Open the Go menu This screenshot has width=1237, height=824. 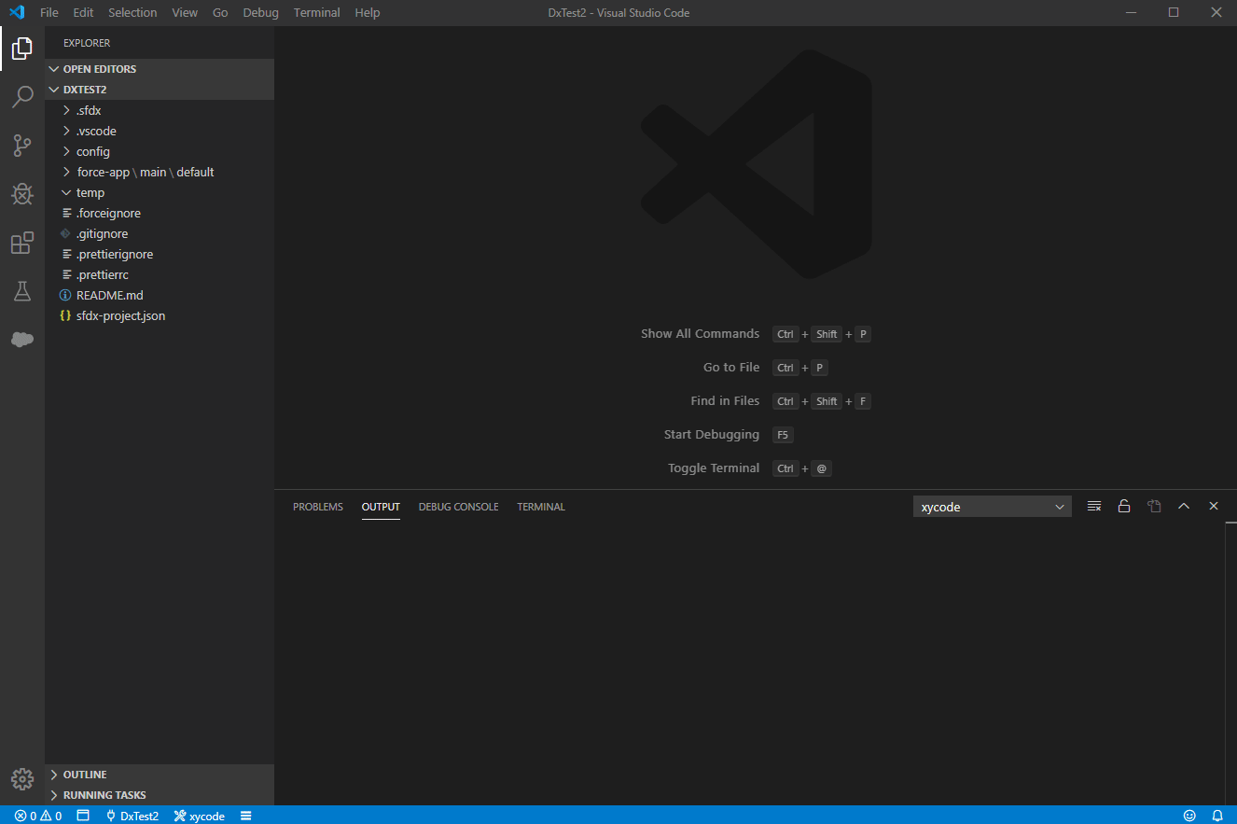pos(220,13)
